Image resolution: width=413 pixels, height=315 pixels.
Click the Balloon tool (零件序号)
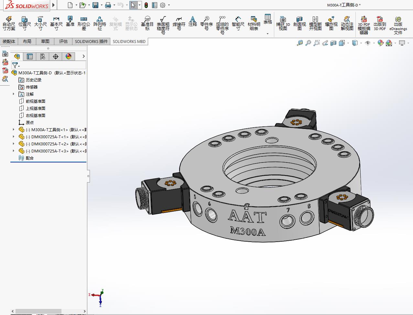pos(206,23)
